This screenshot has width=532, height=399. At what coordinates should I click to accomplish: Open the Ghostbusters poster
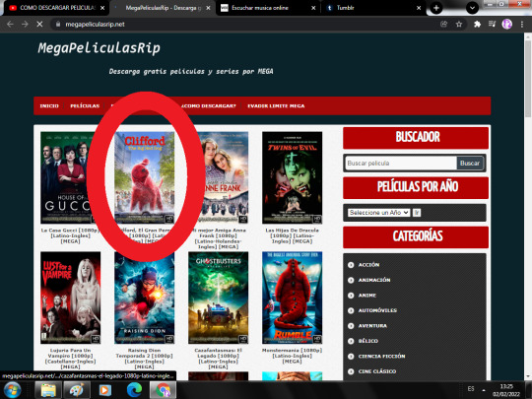pyautogui.click(x=218, y=298)
